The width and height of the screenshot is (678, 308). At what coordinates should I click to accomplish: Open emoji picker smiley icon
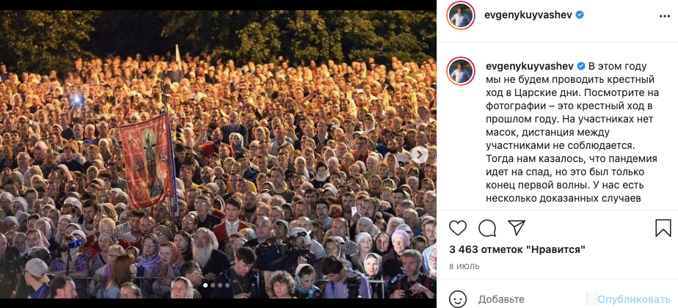[458, 299]
